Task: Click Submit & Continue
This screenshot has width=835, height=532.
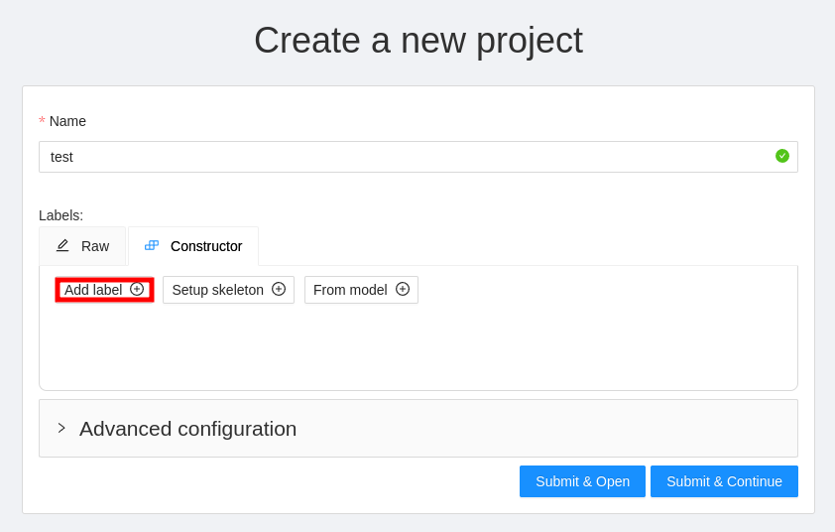Action: pyautogui.click(x=724, y=481)
